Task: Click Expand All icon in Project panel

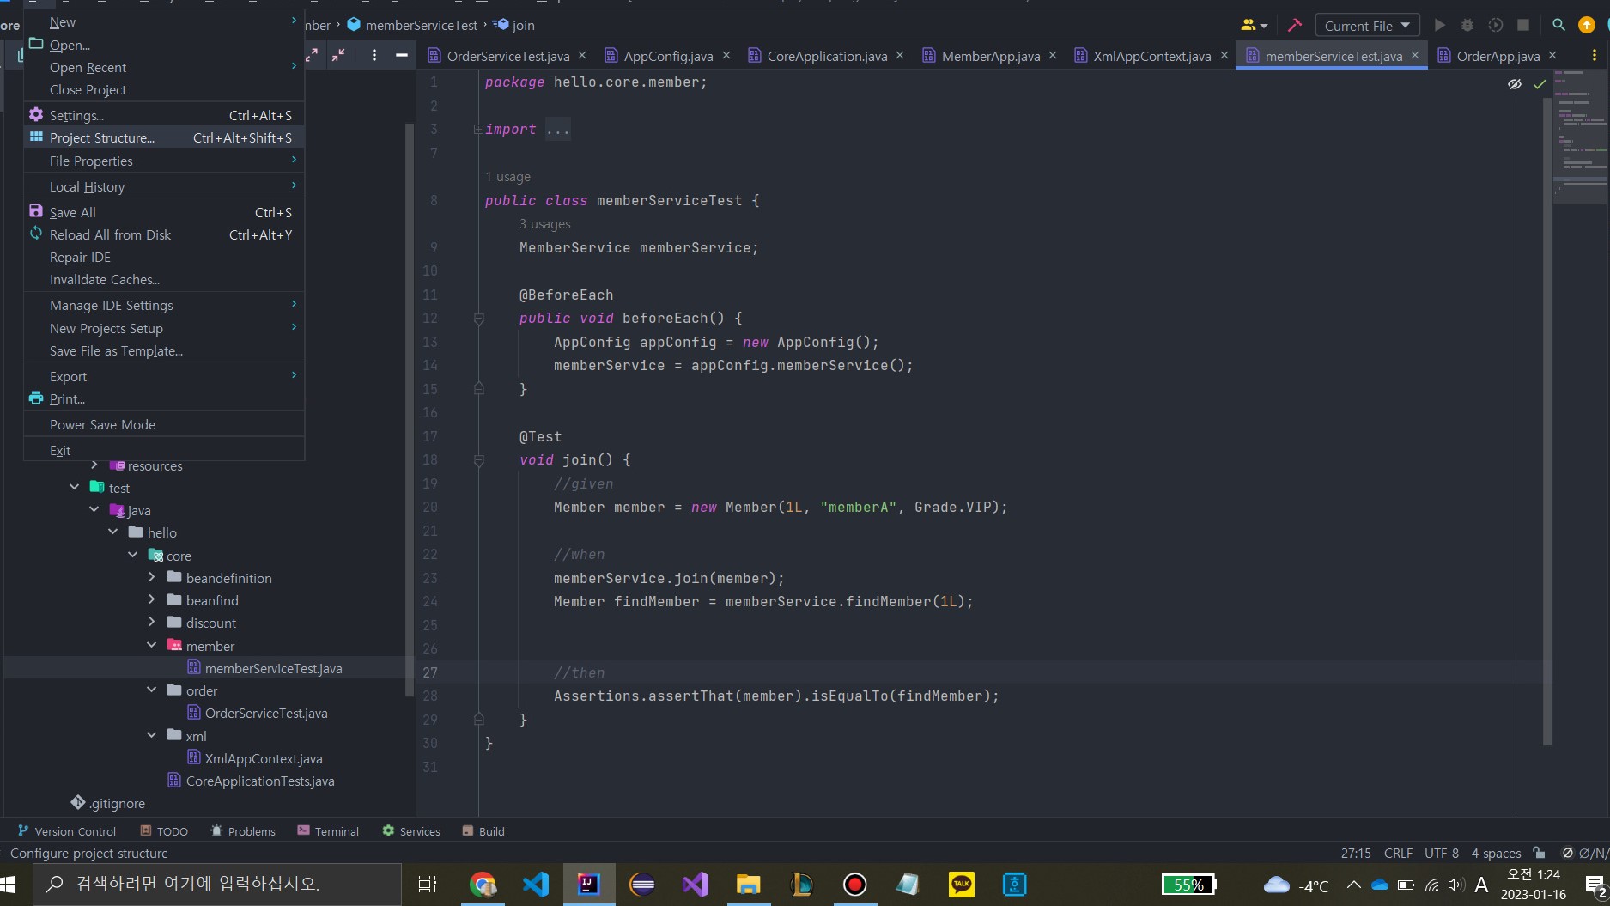Action: 312,55
